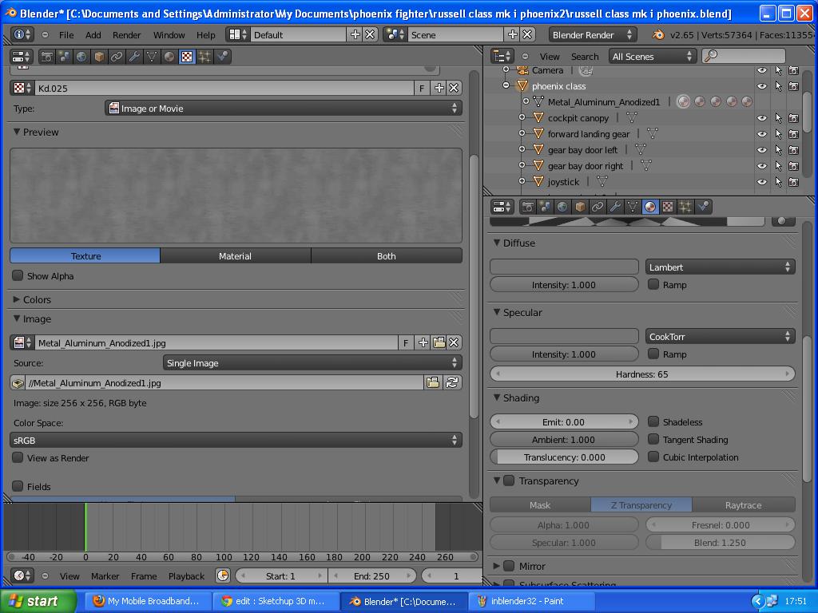Switch transparency mode to Raytrace
Viewport: 818px width, 613px height.
743,504
